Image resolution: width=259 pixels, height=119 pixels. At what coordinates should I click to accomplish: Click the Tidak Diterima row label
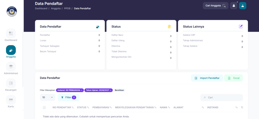pyautogui.click(x=119, y=51)
